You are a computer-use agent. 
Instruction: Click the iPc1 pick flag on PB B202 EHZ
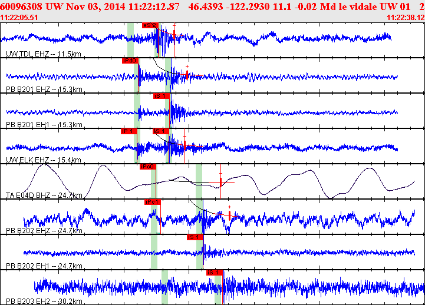pyautogui.click(x=153, y=202)
